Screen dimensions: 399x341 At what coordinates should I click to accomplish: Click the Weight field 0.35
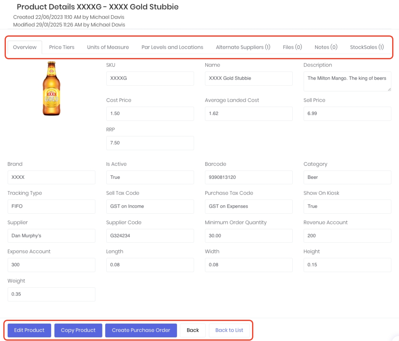tap(51, 294)
